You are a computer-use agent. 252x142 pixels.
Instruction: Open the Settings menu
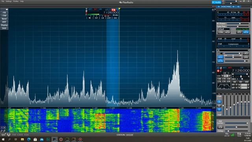pyautogui.click(x=9, y=1)
